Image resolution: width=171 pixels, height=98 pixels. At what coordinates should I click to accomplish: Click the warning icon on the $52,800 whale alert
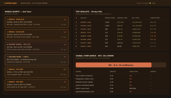tap(8, 82)
